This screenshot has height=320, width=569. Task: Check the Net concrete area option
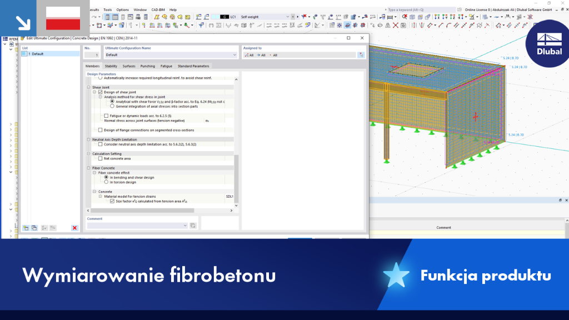click(101, 158)
